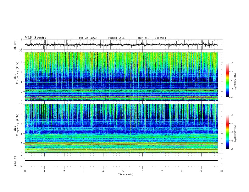Click the "station=ATH" header label
This screenshot has height=192, width=249.
coord(117,38)
